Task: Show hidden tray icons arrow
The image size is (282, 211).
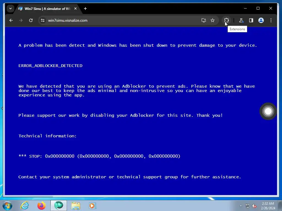Action: [241, 206]
